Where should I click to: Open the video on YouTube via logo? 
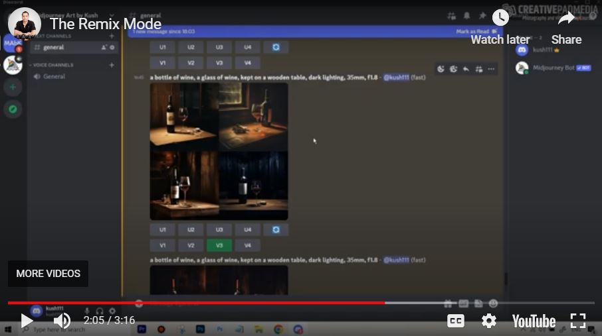(x=534, y=321)
